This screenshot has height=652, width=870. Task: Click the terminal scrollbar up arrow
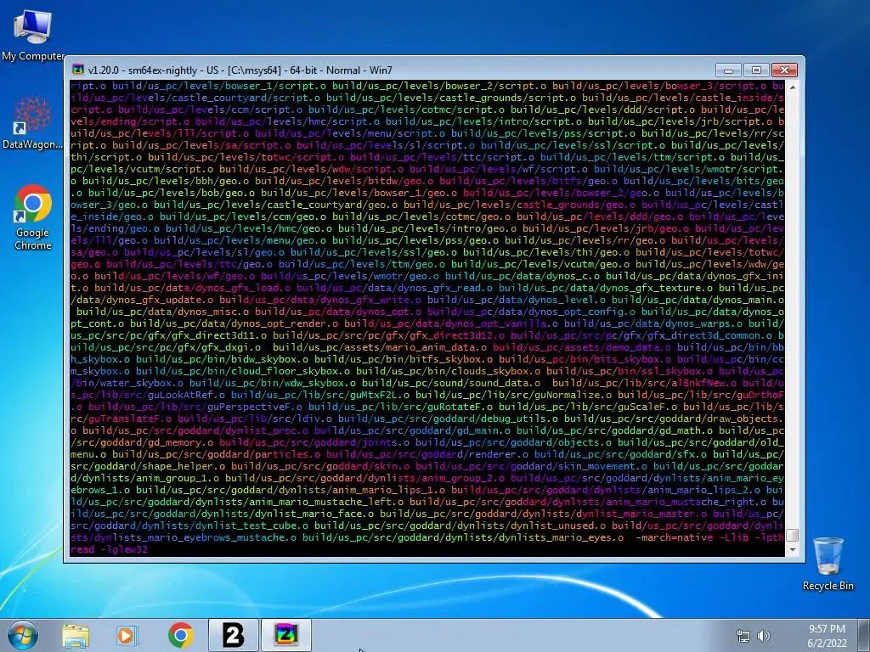pos(793,87)
